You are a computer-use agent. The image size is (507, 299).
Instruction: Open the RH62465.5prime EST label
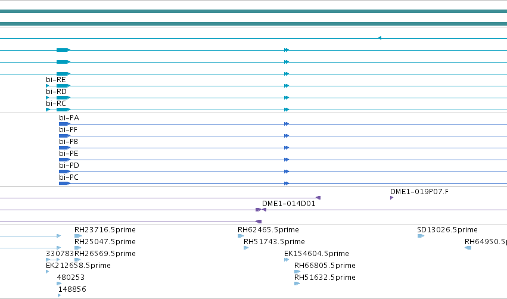(268, 230)
